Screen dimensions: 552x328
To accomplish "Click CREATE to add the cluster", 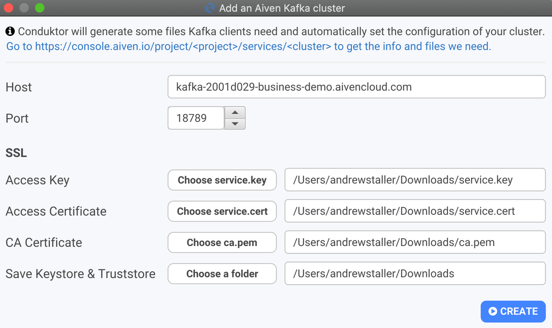I will point(513,311).
